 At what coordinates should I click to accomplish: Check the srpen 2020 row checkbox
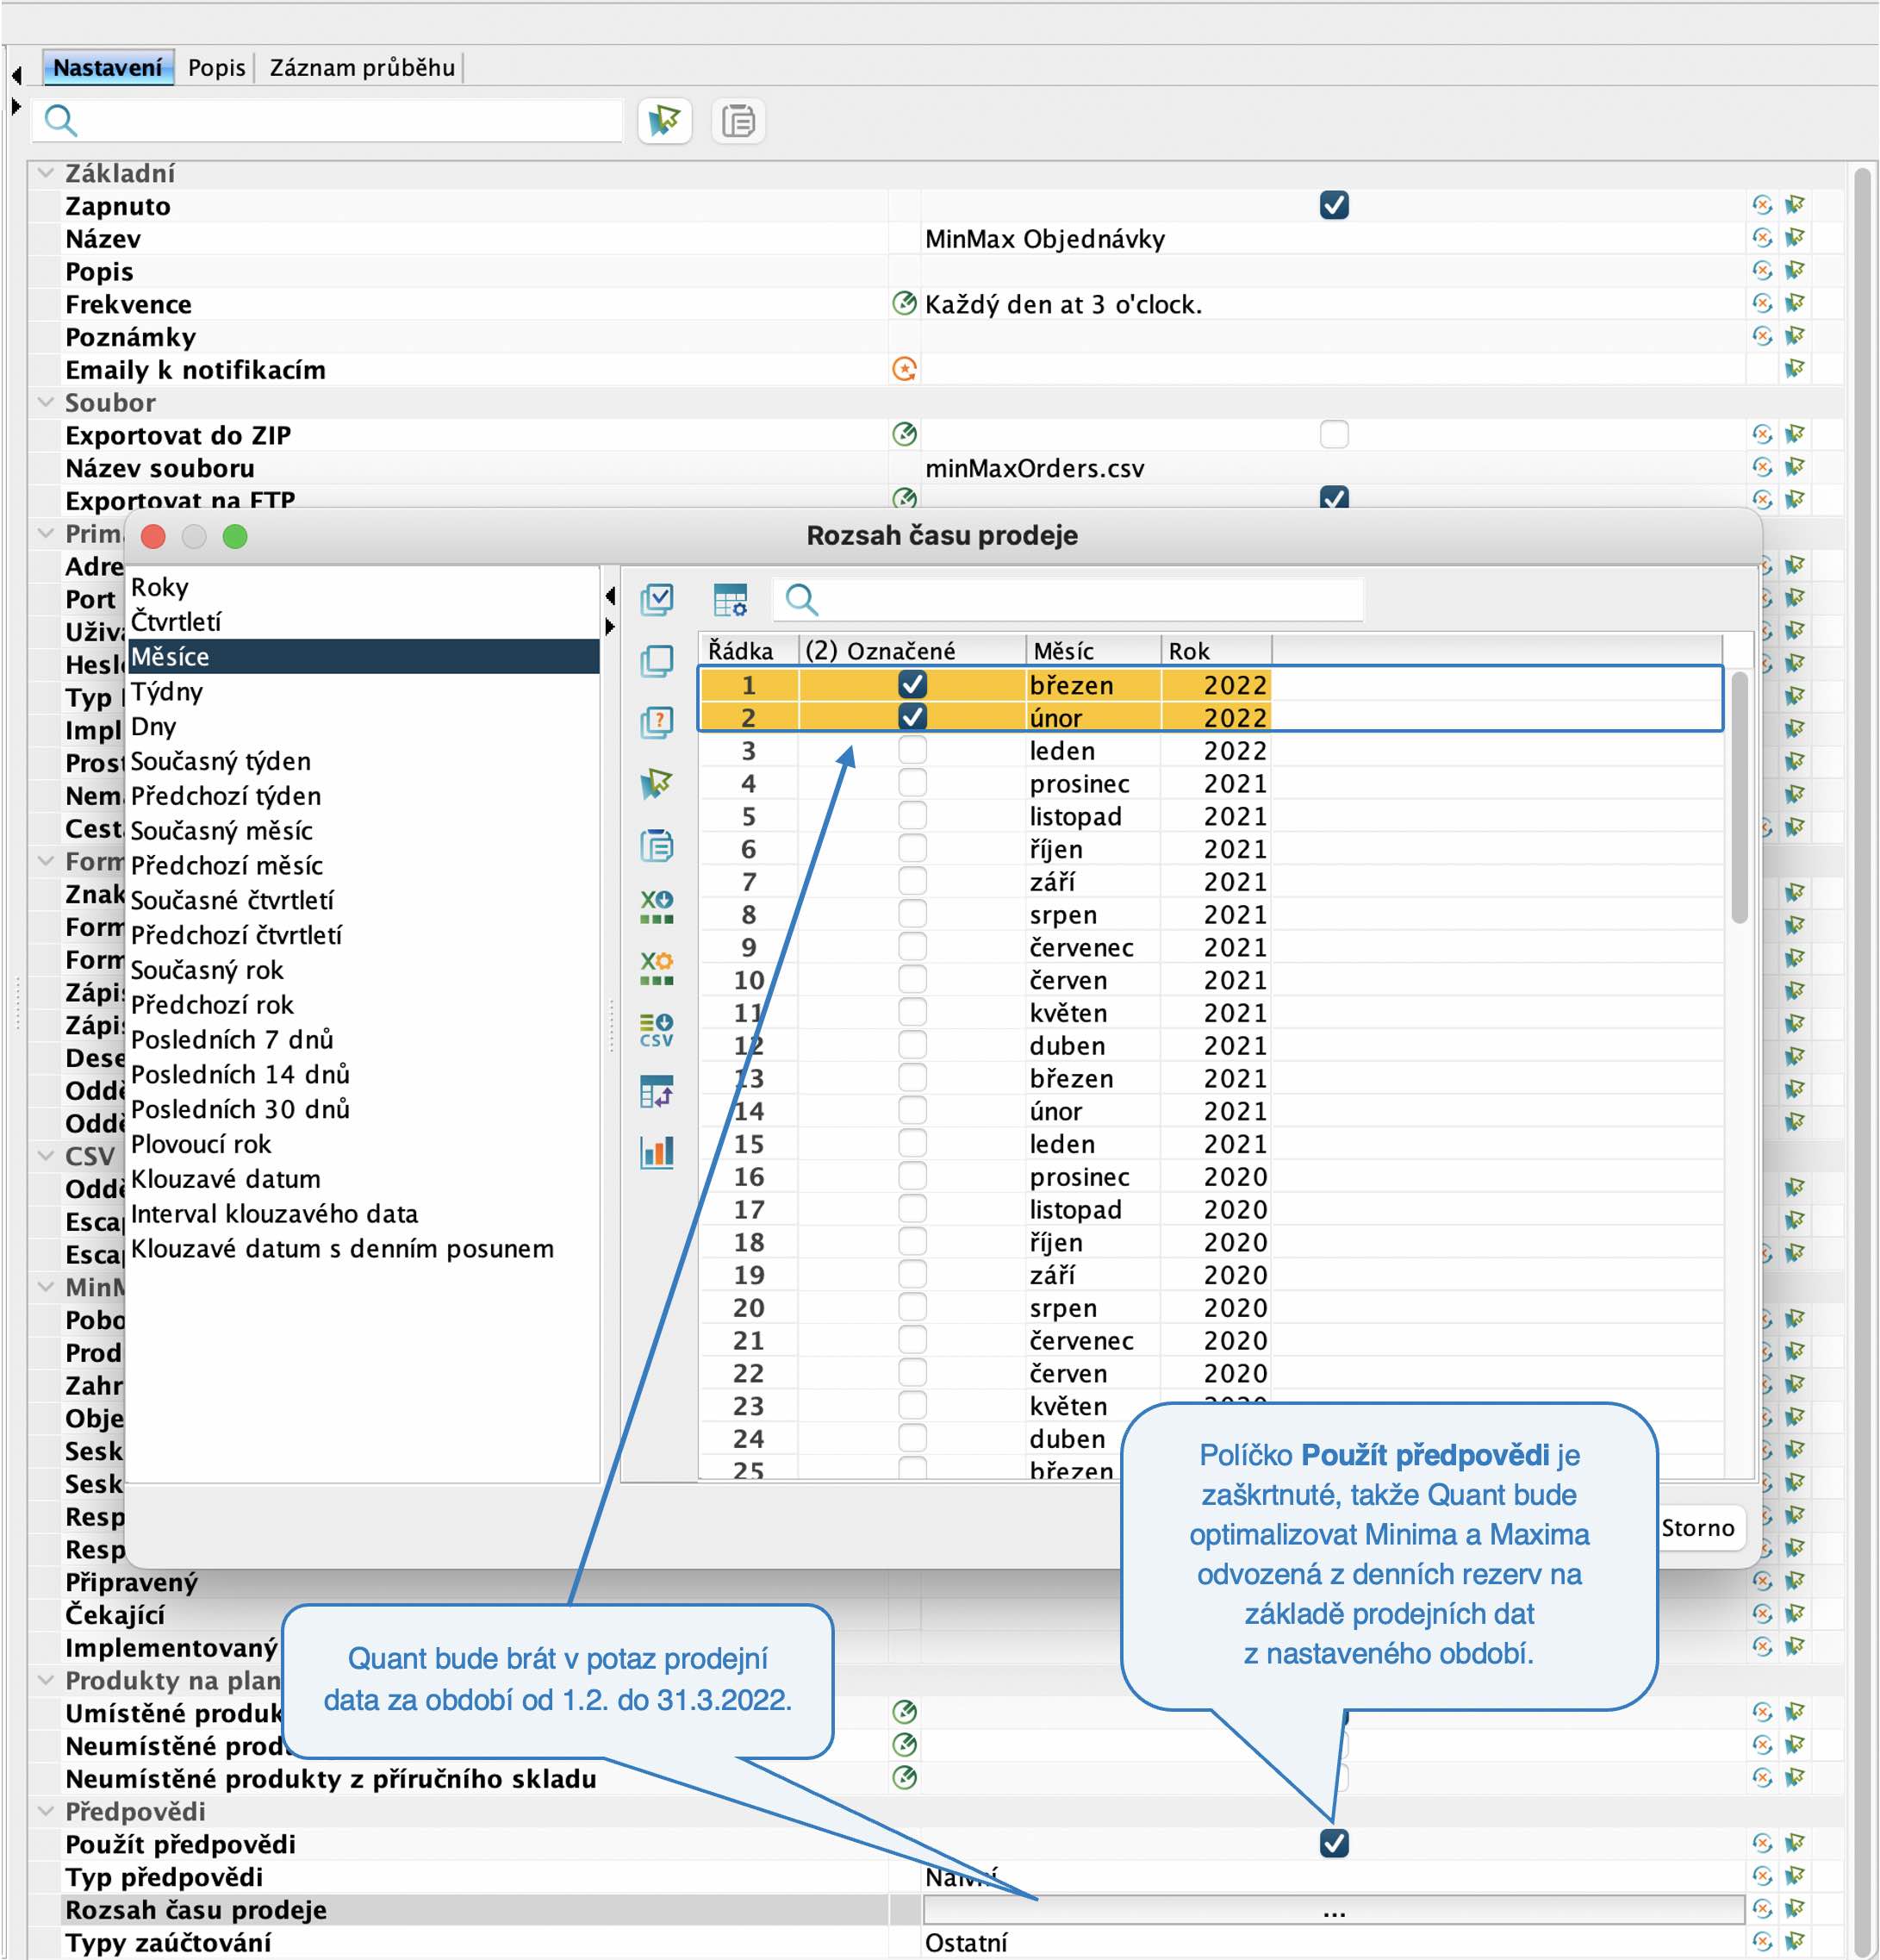pos(912,1307)
